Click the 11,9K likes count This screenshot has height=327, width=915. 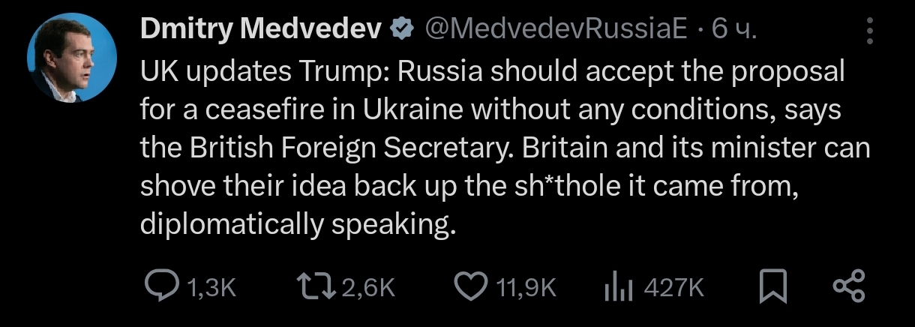(526, 287)
